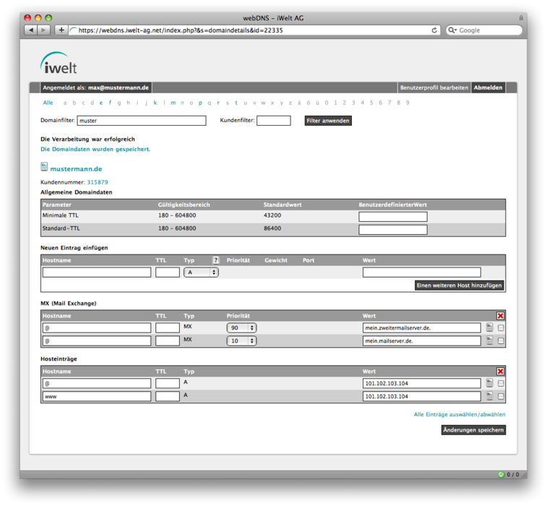Viewport: 547px width, 506px height.
Task: Click Alle Einträge auswählen/abwählen link
Action: click(x=460, y=414)
